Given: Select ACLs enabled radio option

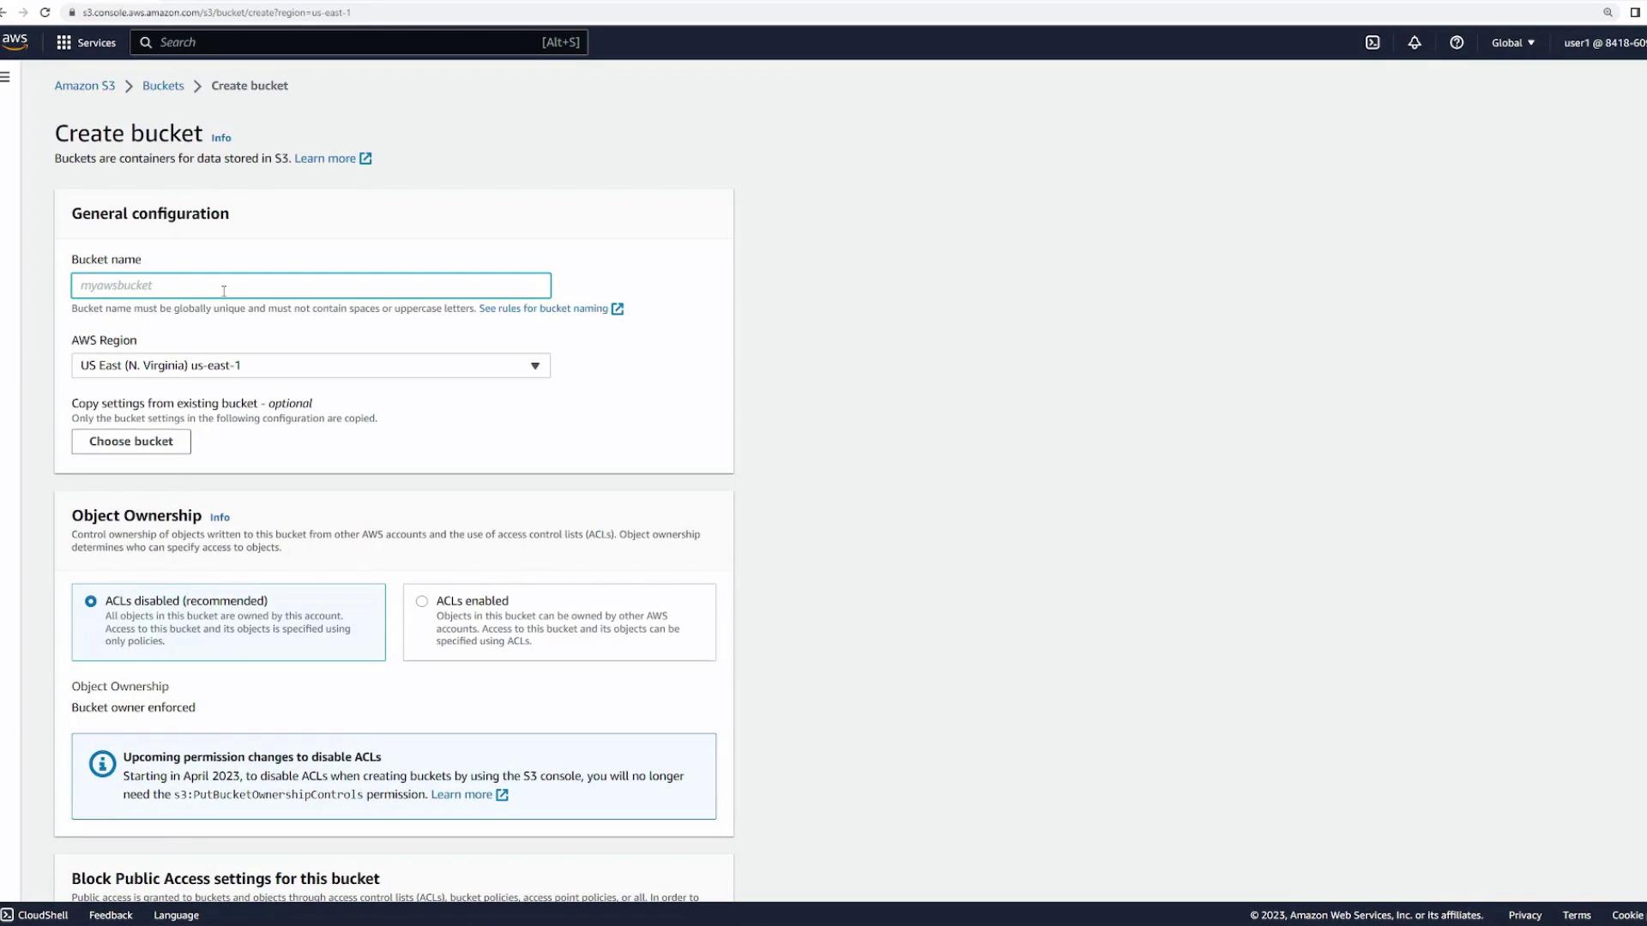Looking at the screenshot, I should [422, 602].
